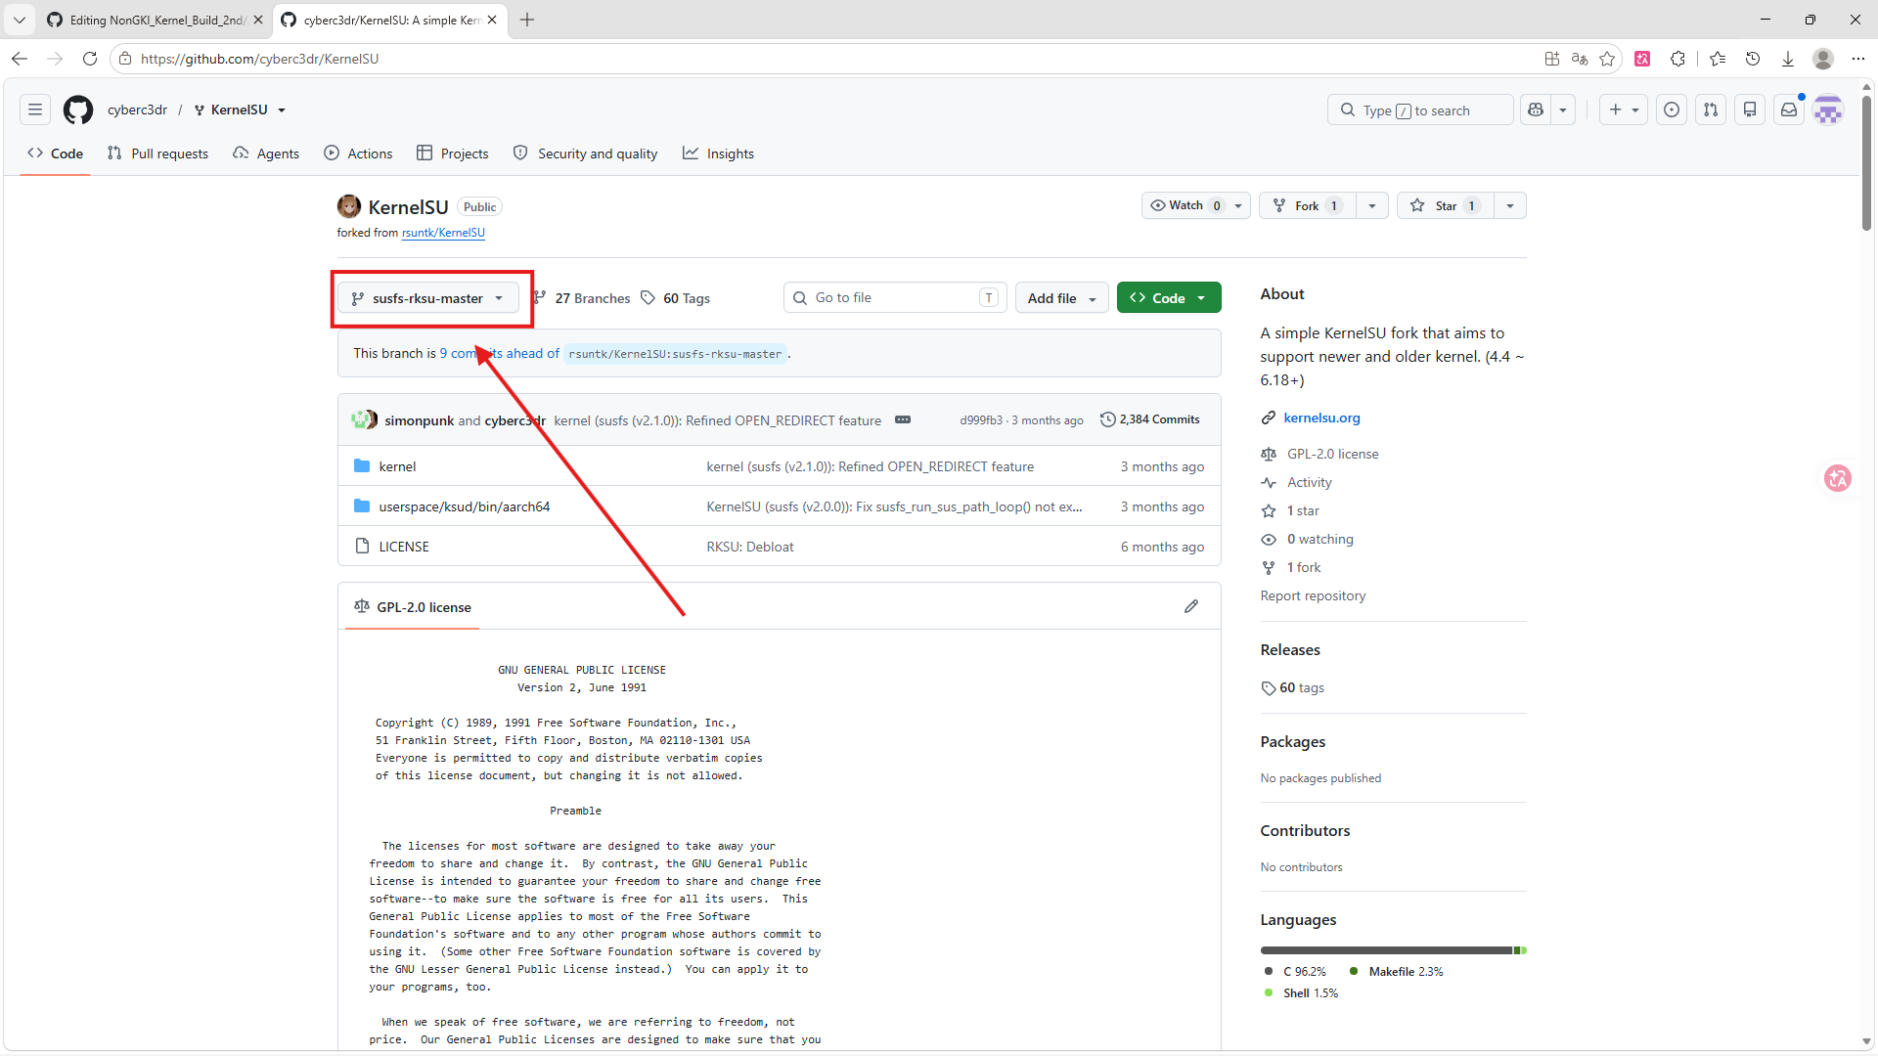Open the translate page icon in address bar
This screenshot has width=1878, height=1056.
(1580, 59)
